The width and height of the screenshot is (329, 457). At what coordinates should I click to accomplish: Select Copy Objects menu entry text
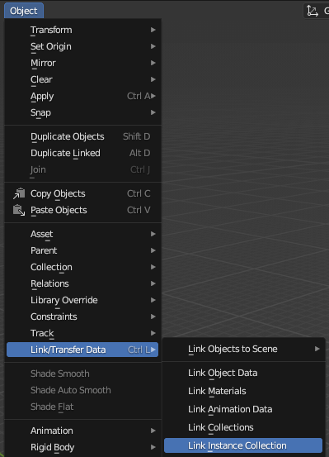(x=58, y=193)
